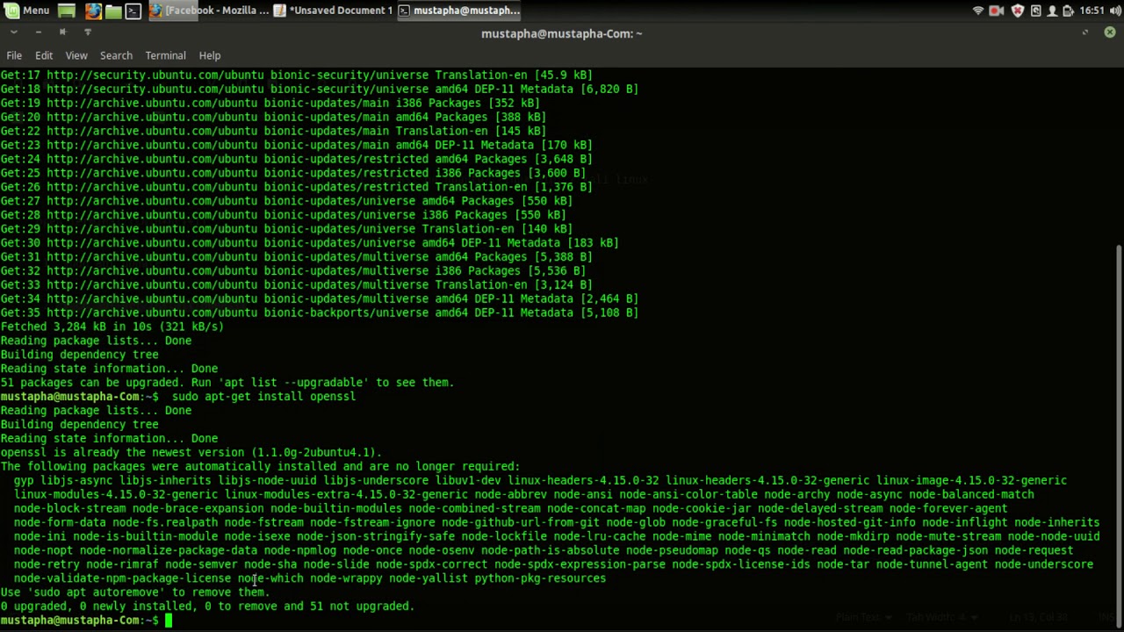Click the Get:35 bionic-backports universe line
Viewport: 1124px width, 632px height.
point(319,313)
